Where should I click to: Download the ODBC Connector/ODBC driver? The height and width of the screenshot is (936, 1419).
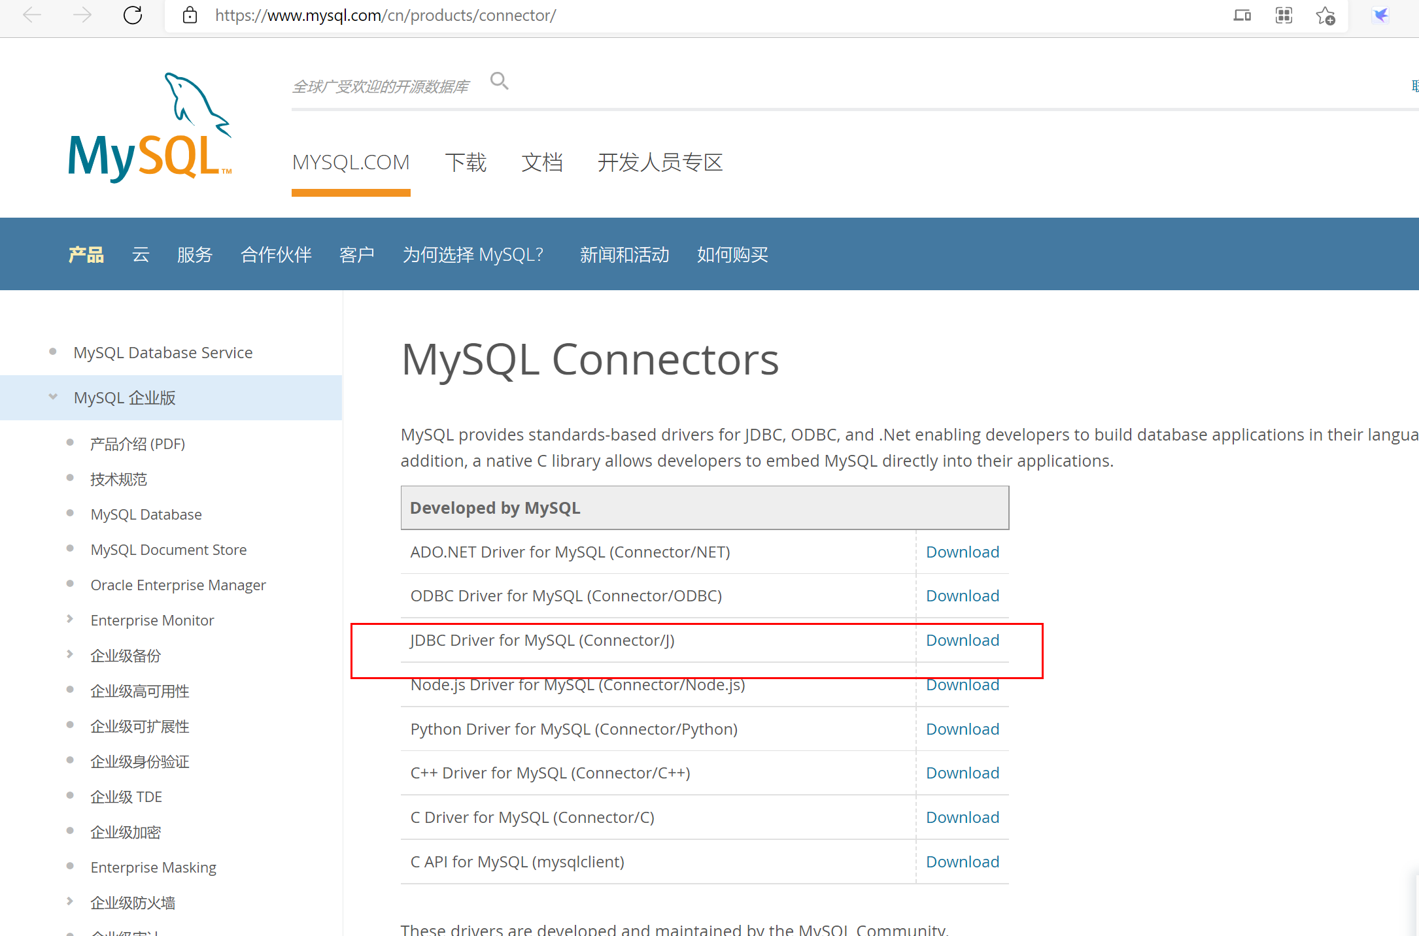[x=963, y=595]
